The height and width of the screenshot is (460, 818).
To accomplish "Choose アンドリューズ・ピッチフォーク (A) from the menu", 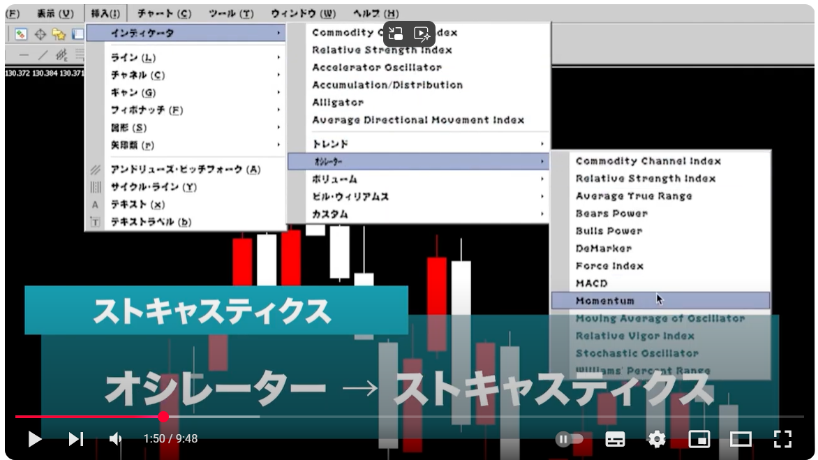I will click(186, 170).
